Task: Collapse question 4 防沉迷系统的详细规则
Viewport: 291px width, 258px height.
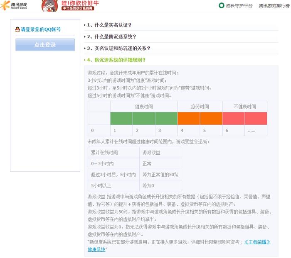Action: pyautogui.click(x=116, y=60)
